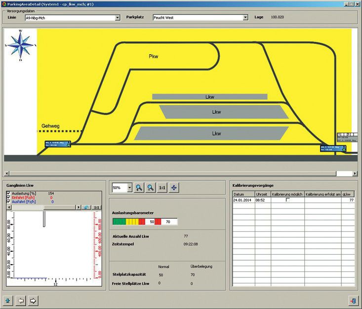362x309 pixels.
Task: Open the Linie dropdown
Action: (x=118, y=18)
